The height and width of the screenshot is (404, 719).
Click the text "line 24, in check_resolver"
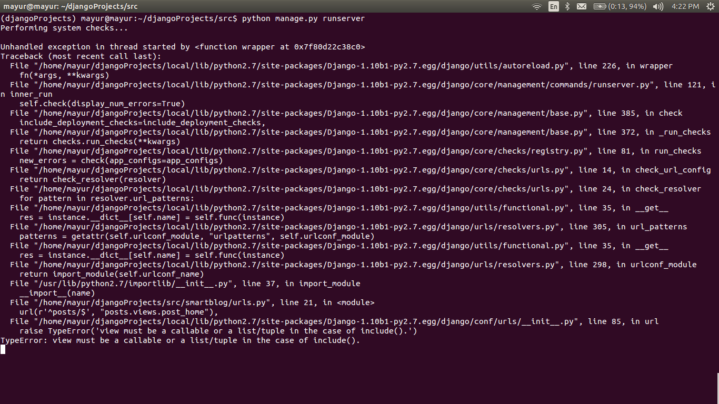pyautogui.click(x=640, y=189)
